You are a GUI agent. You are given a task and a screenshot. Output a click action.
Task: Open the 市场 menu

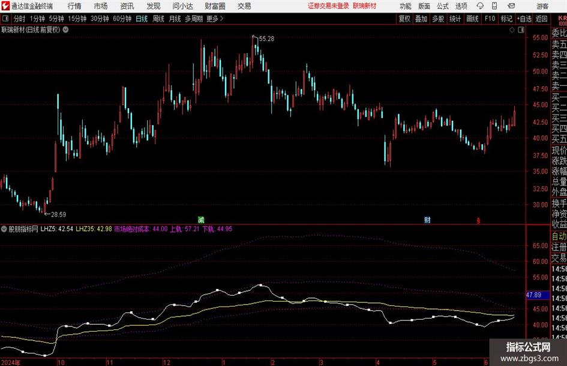[101, 6]
